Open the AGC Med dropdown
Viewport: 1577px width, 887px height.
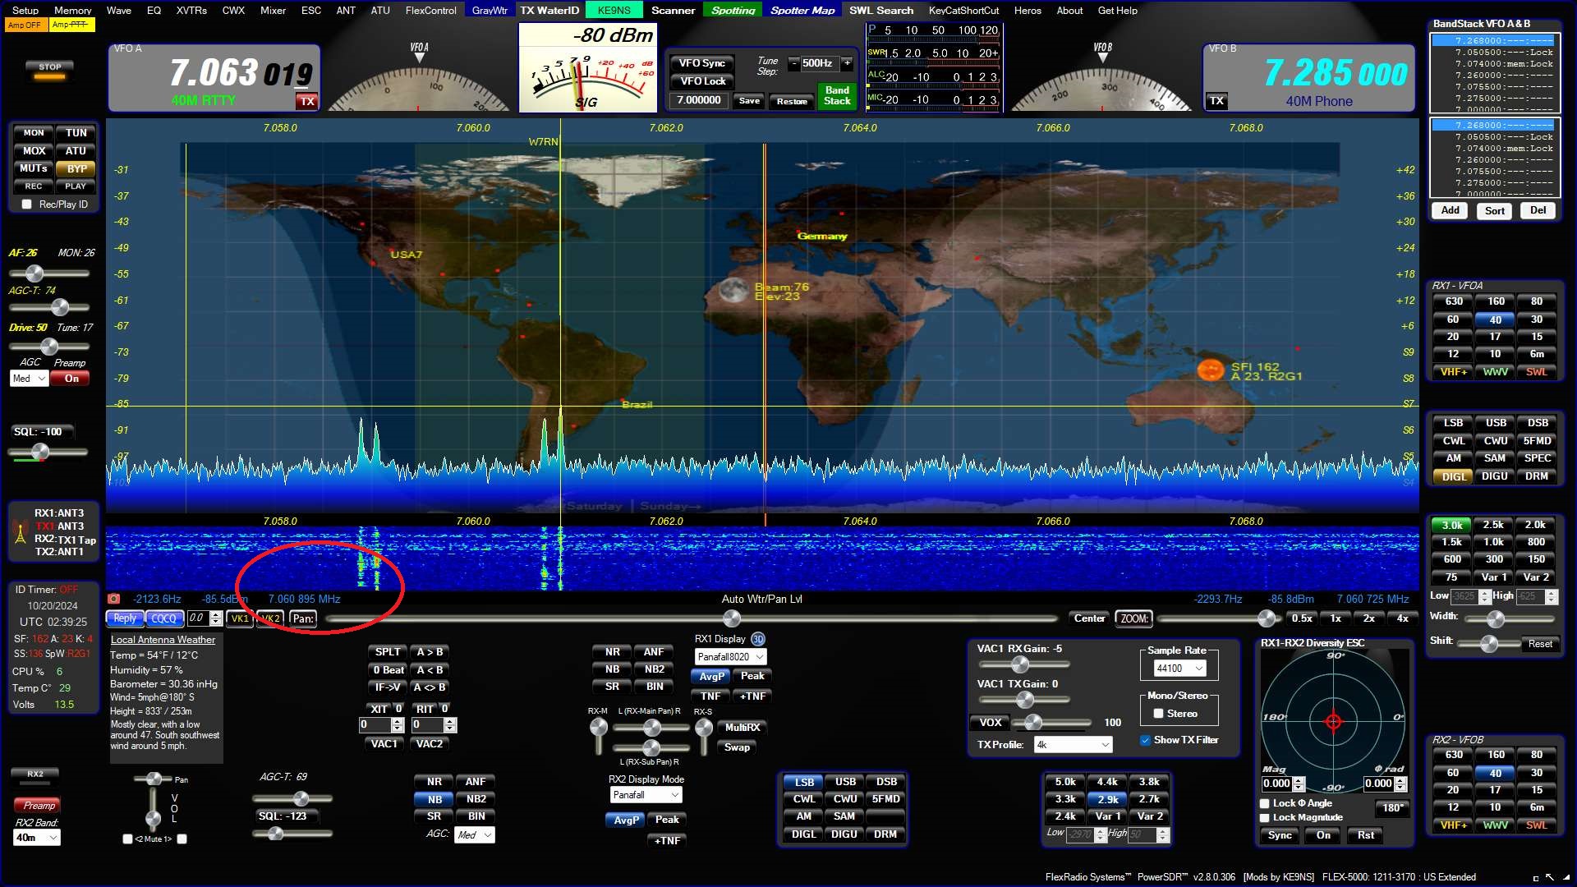pyautogui.click(x=30, y=379)
